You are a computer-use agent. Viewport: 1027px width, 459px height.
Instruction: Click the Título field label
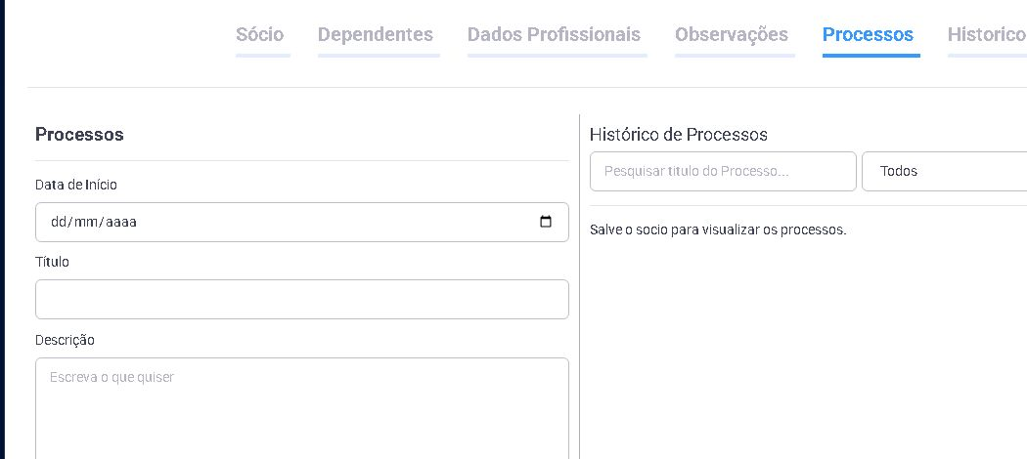point(52,262)
